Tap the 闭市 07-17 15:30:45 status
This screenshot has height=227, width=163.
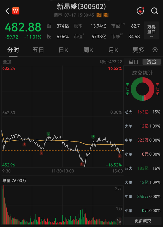(x=74, y=15)
